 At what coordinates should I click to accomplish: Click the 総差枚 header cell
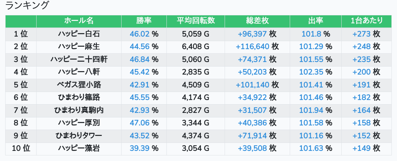[x=257, y=21]
